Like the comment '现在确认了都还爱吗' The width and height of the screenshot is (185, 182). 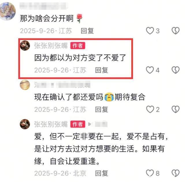[150, 109]
